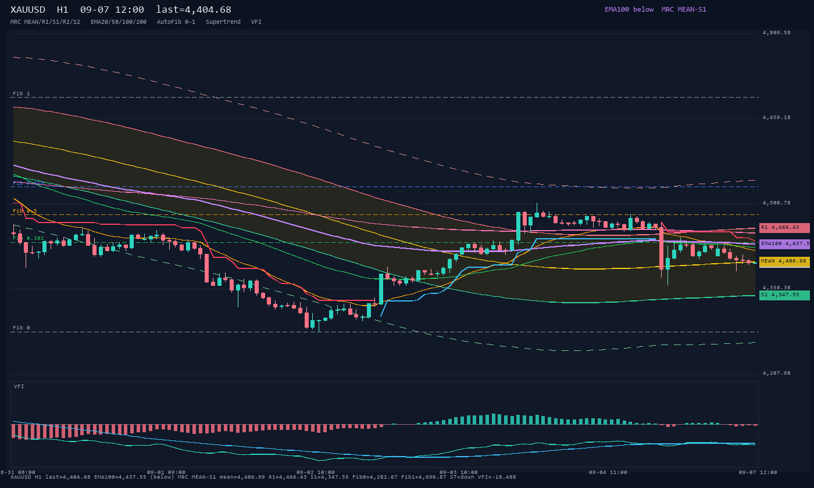Select the 09-02 10:00 time axis label

[x=316, y=472]
